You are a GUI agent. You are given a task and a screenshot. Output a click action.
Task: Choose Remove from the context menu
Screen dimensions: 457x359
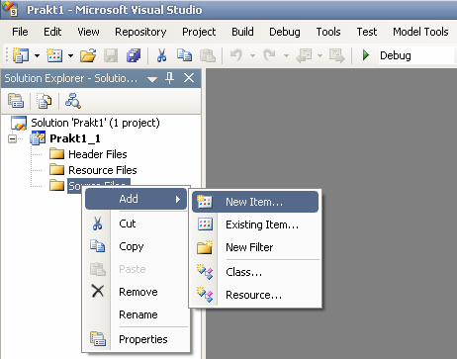(x=136, y=292)
